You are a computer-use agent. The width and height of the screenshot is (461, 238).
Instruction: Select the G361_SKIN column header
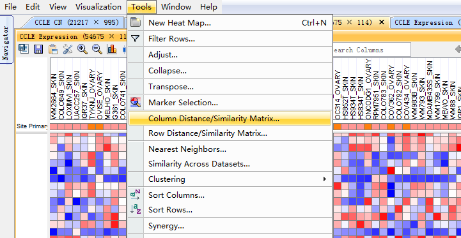(x=114, y=102)
